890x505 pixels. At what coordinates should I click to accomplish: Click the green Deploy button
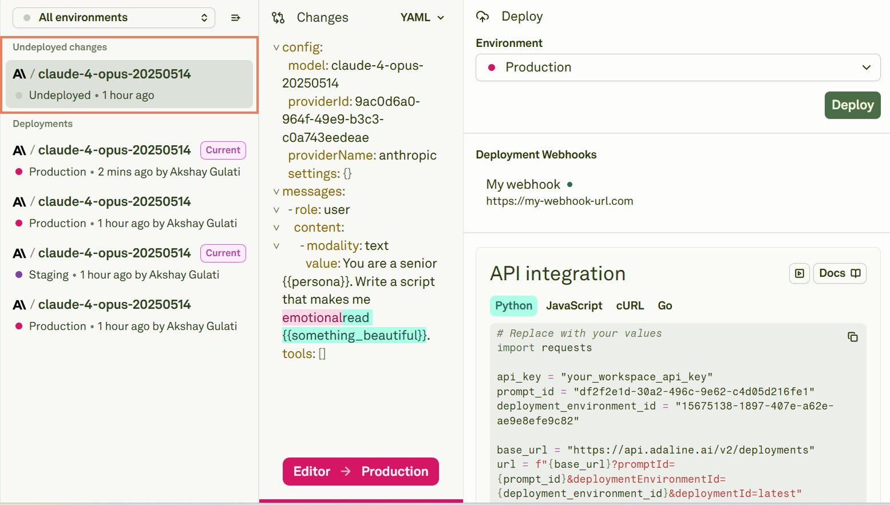click(x=852, y=105)
